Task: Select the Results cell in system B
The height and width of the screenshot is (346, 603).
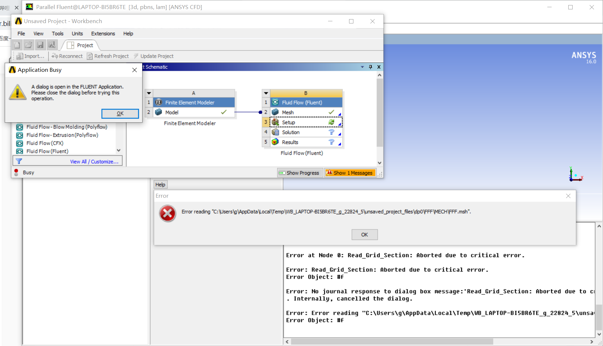Action: (x=306, y=142)
